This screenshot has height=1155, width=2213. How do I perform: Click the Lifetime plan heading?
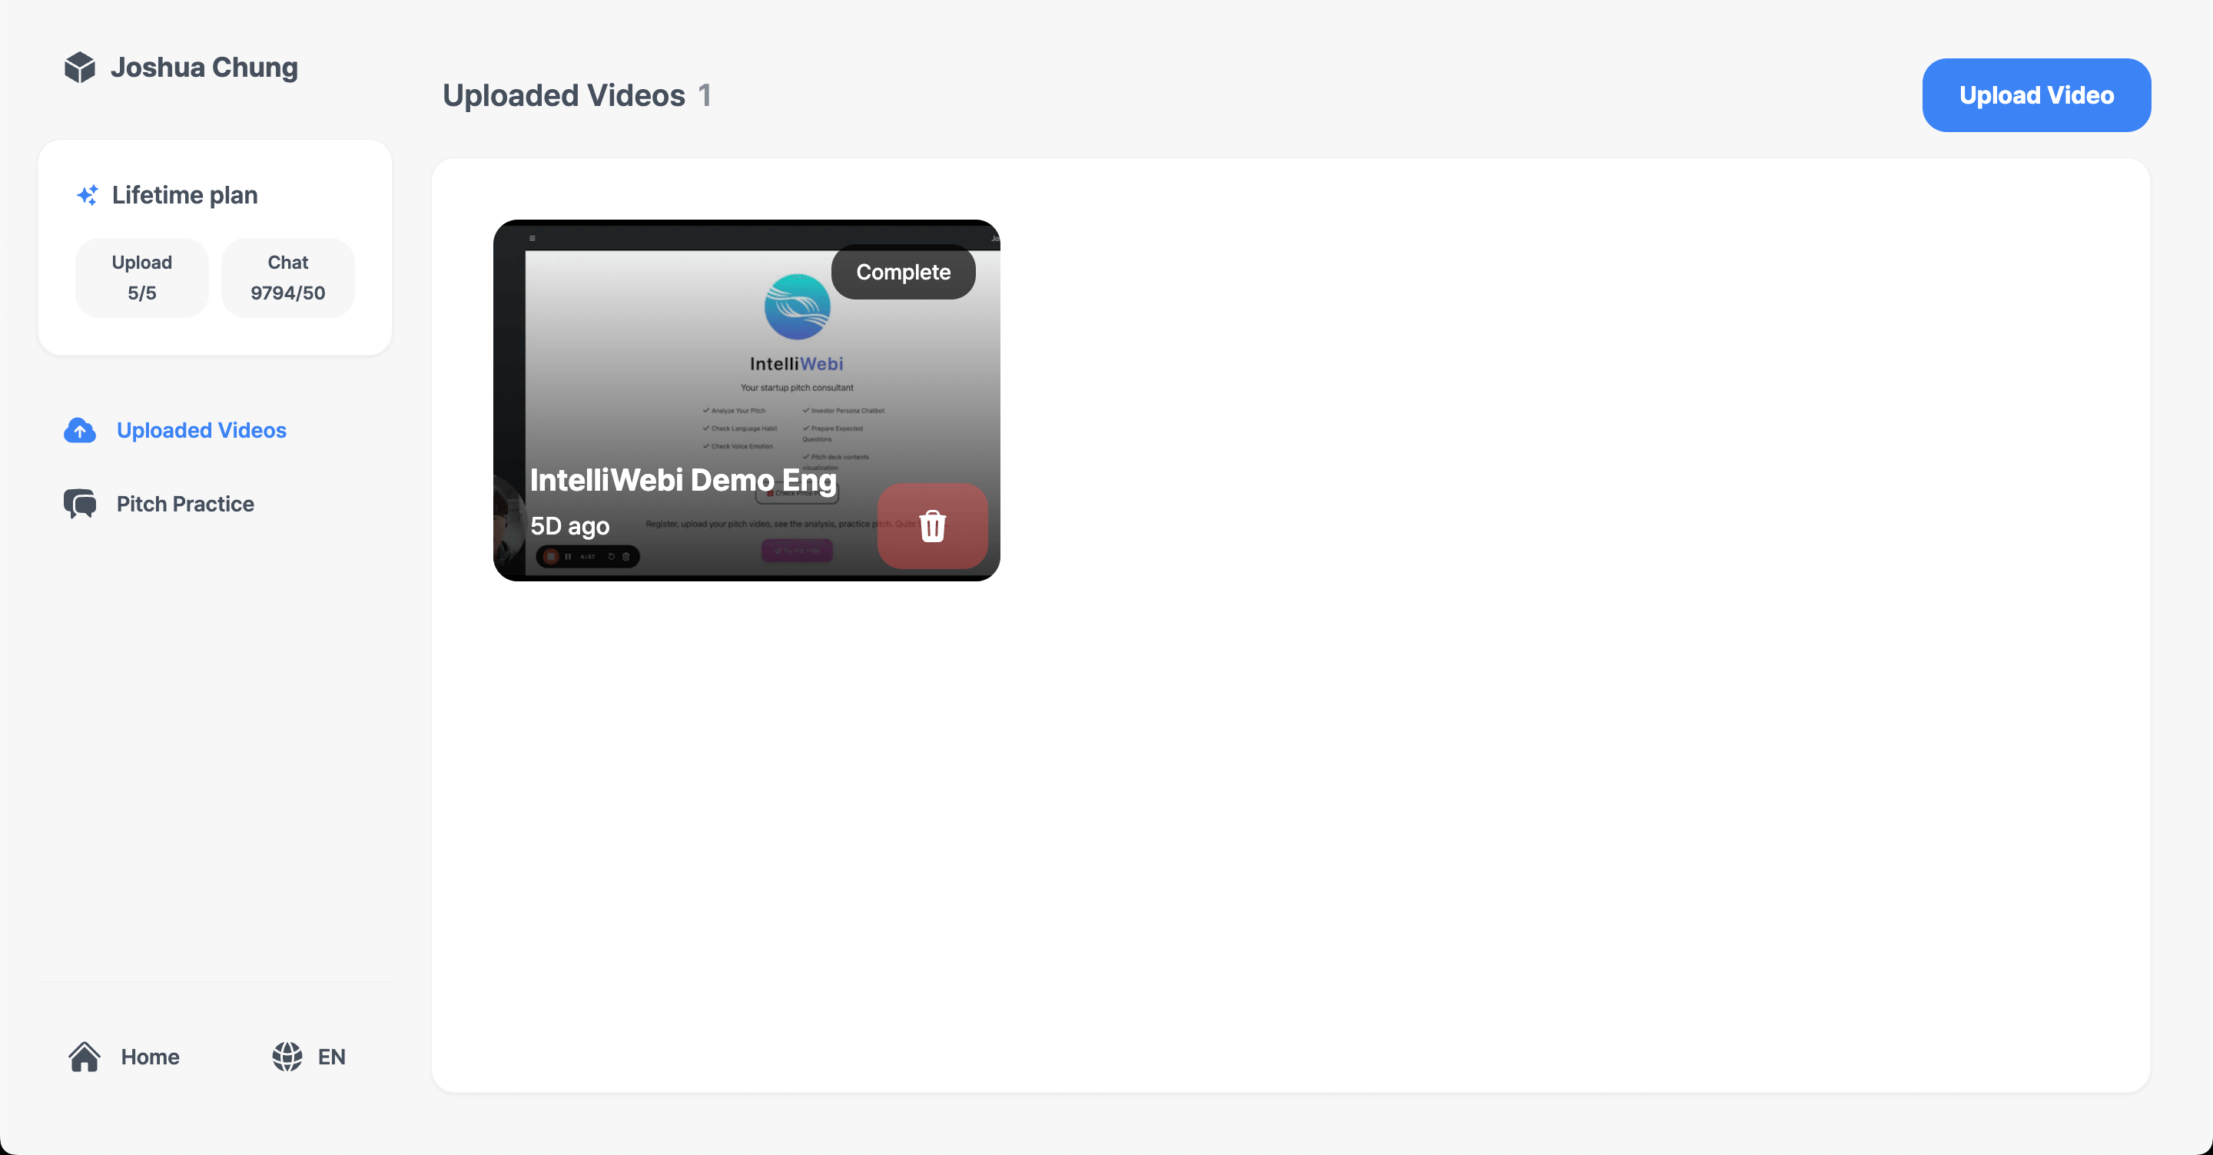pos(184,195)
